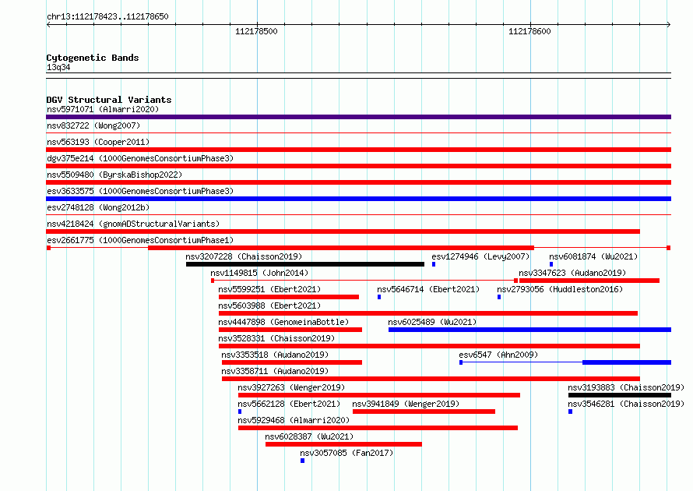Click nsv5599251 (Ebert2021) label

[x=269, y=289]
